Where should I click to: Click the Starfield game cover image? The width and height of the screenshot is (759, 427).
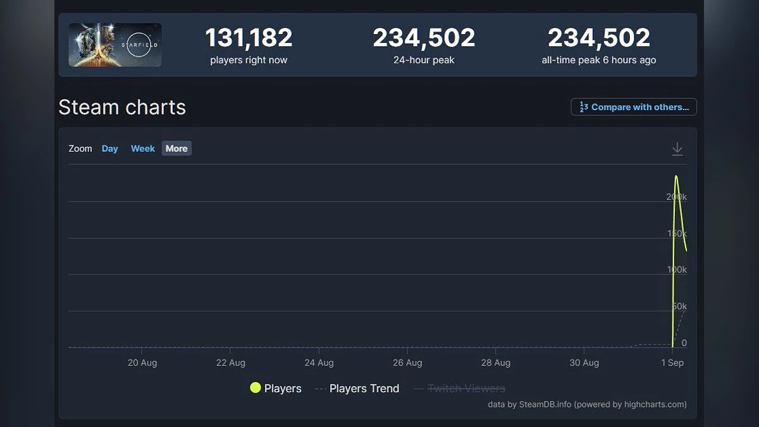tap(115, 45)
